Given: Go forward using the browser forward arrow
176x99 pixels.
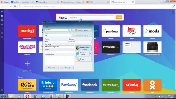Looking at the screenshot, I should pyautogui.click(x=7, y=7).
